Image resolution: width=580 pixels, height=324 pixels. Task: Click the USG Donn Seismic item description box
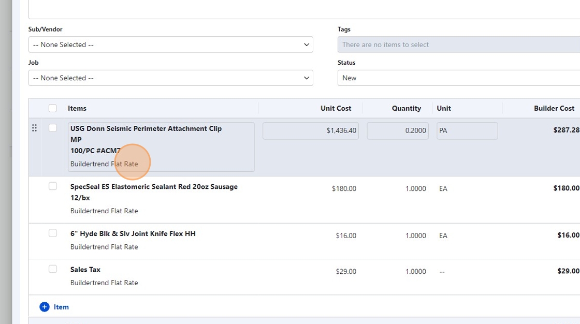[x=161, y=146]
